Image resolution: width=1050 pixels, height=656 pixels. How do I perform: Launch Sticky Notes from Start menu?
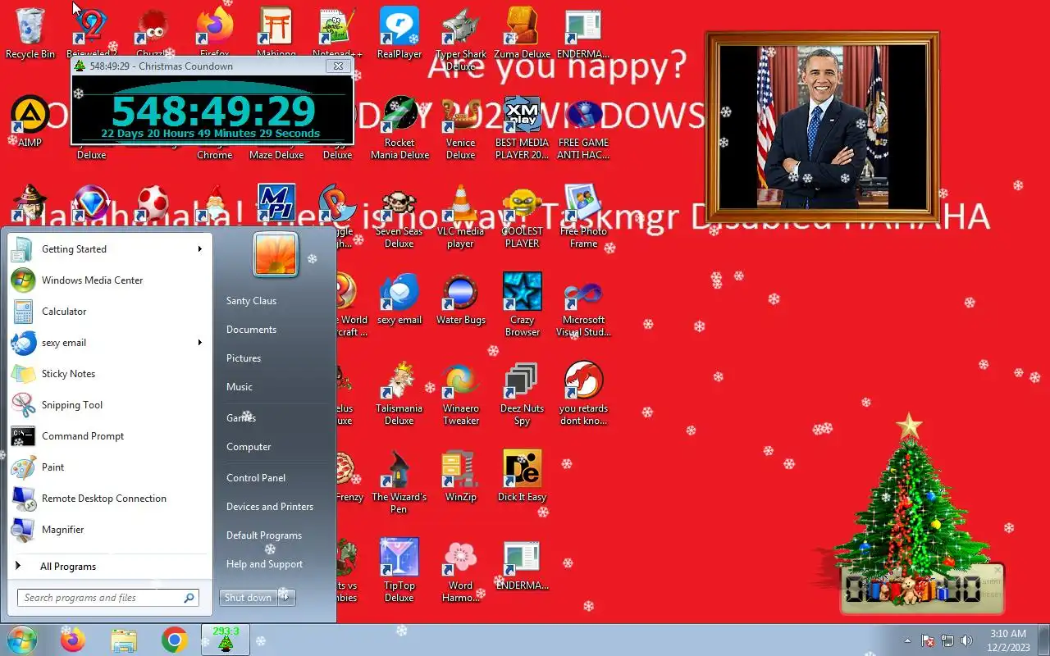pyautogui.click(x=110, y=374)
